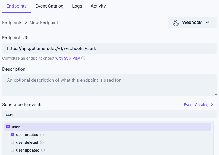This screenshot has height=155, width=219.
Task: Open the Webhook type dropdown
Action: (x=207, y=23)
